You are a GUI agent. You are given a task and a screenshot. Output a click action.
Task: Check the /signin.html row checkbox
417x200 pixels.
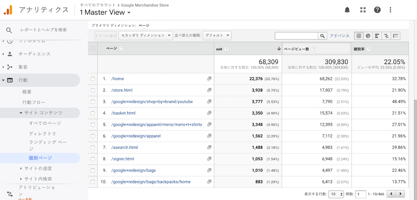click(93, 159)
